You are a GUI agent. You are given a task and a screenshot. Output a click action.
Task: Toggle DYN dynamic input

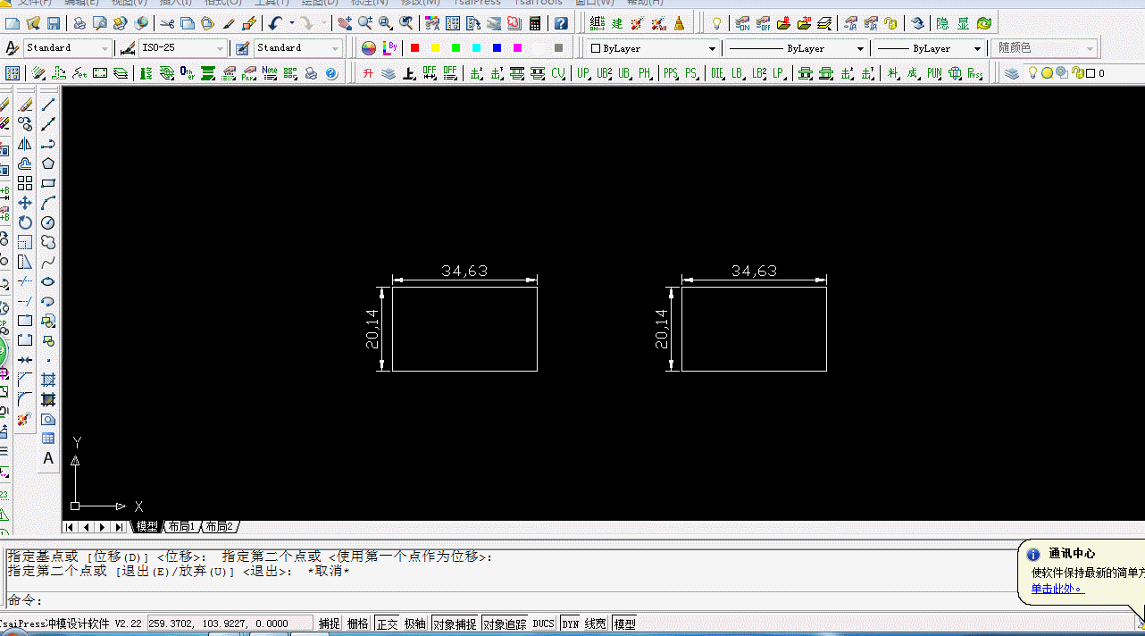tap(570, 623)
